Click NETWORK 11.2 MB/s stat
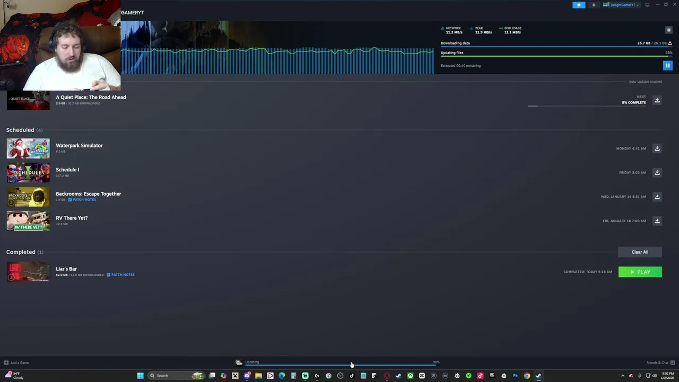 452,30
